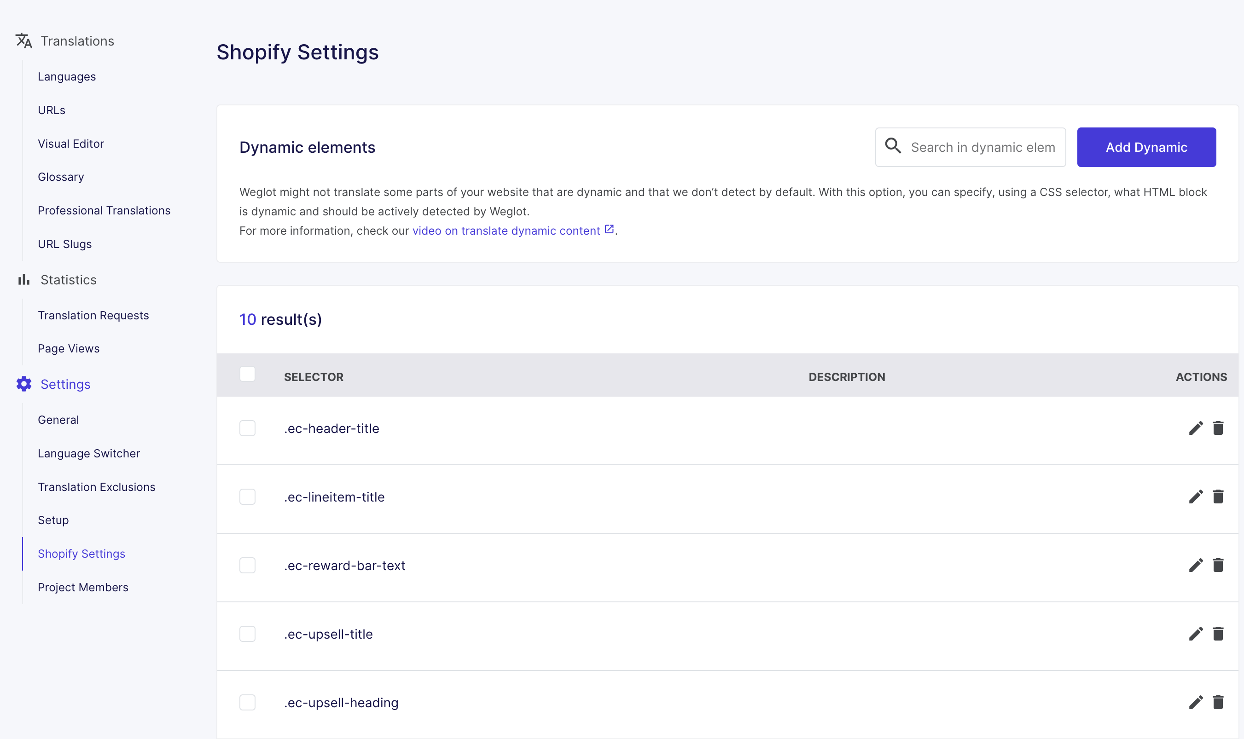Click the .ec-lineitem-title selector text
Image resolution: width=1244 pixels, height=739 pixels.
pyautogui.click(x=334, y=497)
